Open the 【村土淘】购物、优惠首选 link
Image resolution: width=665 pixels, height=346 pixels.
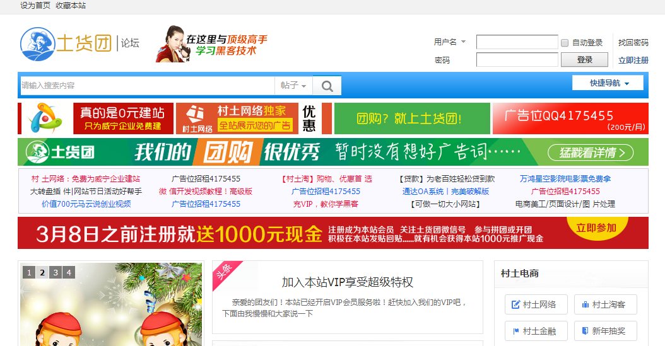[326, 179]
